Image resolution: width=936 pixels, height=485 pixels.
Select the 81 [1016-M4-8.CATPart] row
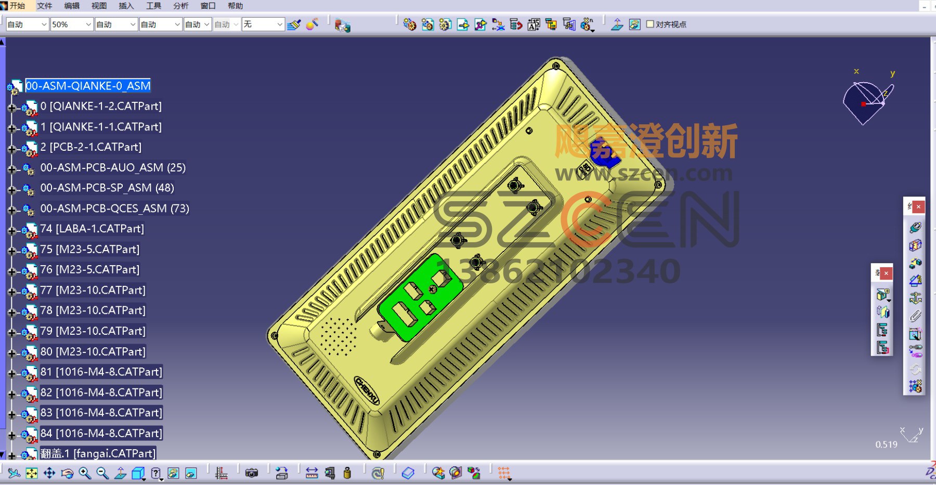pos(101,372)
